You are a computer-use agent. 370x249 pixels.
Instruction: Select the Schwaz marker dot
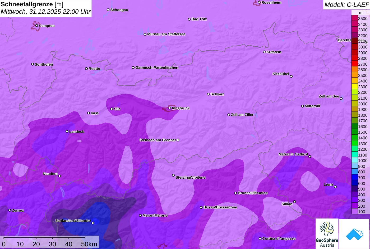208,94
